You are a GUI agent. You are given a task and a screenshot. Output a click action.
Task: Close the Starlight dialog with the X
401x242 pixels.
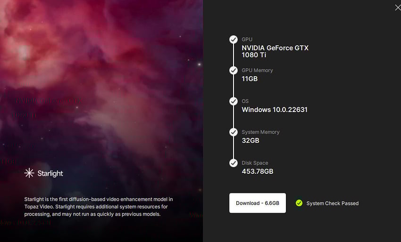tap(398, 8)
